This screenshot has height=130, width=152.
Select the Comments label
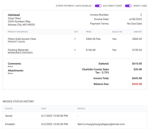[x=15, y=64]
